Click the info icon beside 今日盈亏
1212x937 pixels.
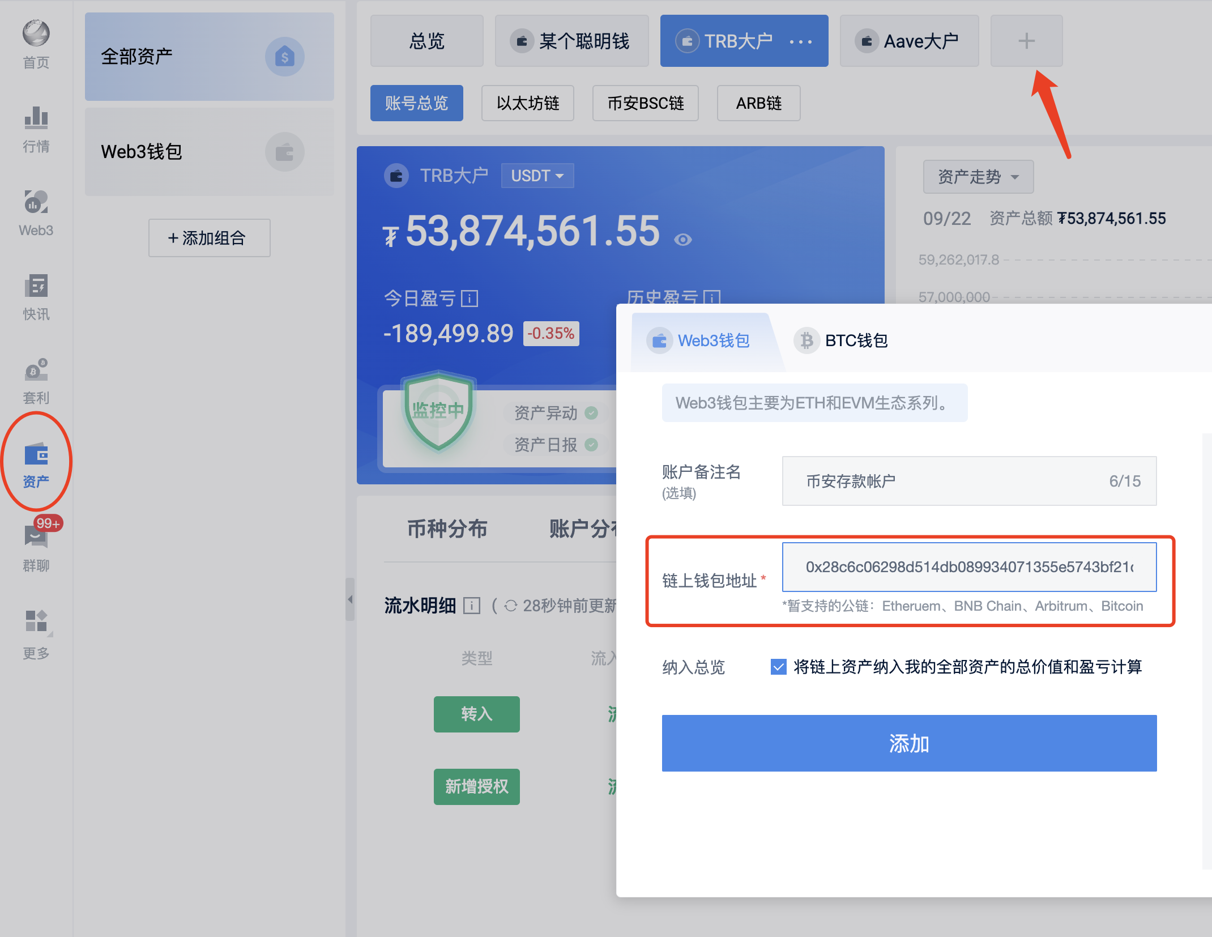[470, 298]
